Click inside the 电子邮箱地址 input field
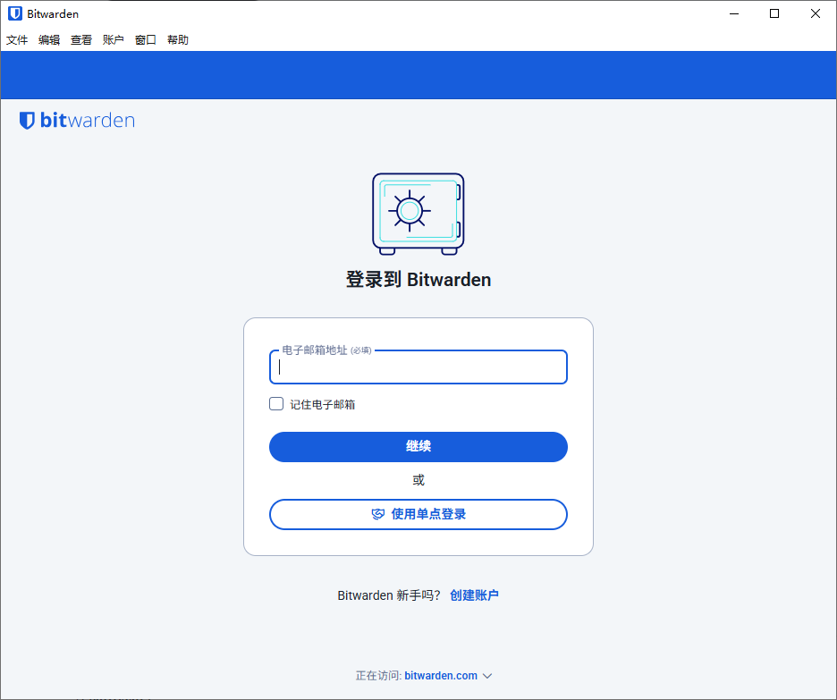This screenshot has height=700, width=837. click(418, 367)
